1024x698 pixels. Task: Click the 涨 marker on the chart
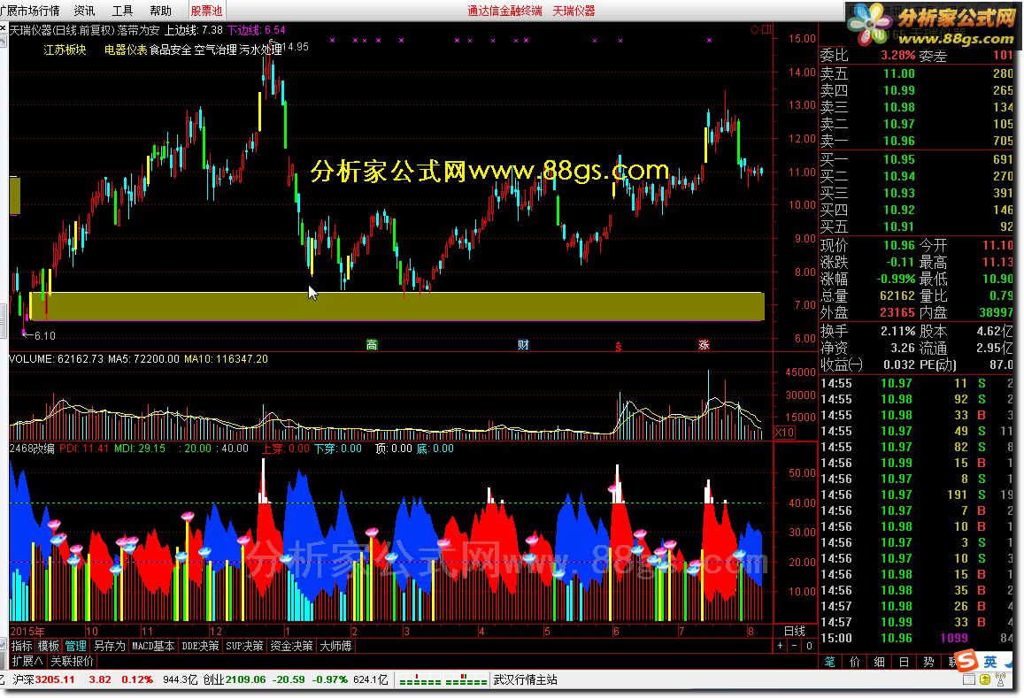point(704,345)
